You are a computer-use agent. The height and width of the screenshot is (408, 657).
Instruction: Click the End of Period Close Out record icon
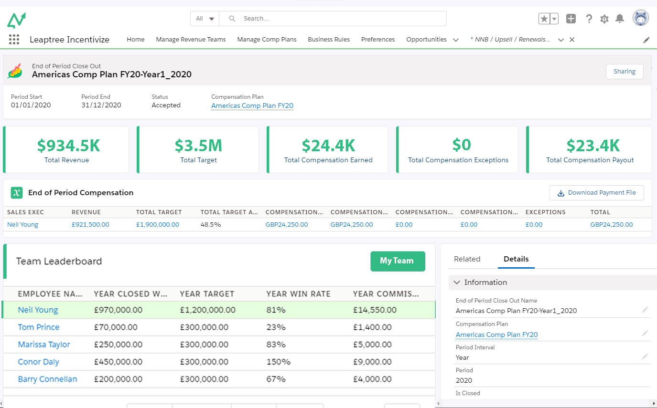15,71
